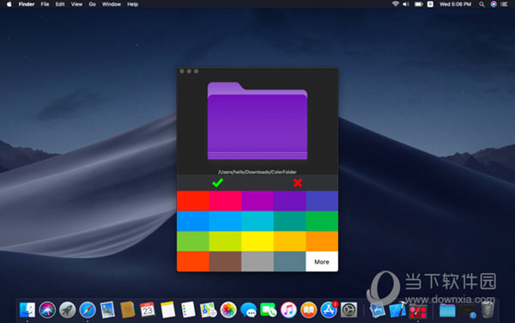515x323 pixels.
Task: Click More for additional colors
Action: (322, 262)
